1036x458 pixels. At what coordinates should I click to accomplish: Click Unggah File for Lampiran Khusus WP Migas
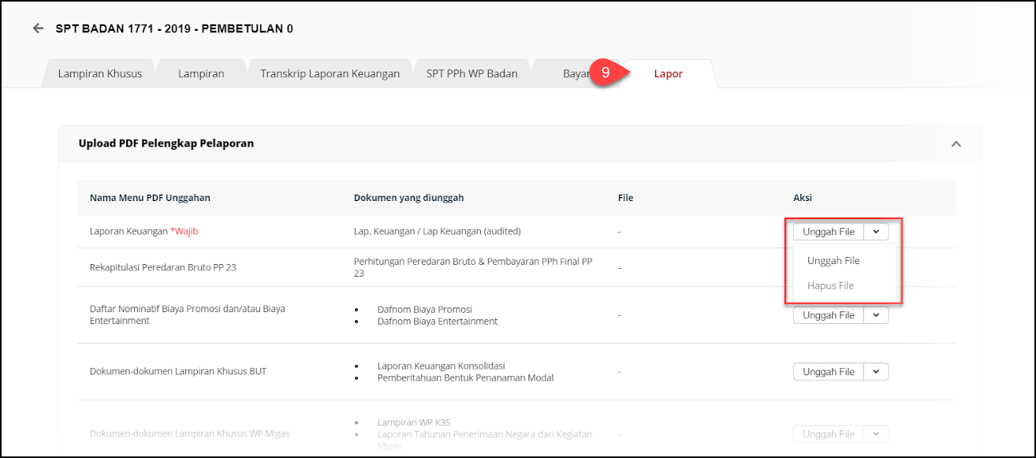point(828,434)
